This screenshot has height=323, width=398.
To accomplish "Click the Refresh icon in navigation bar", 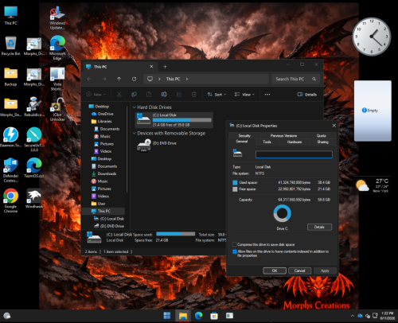I will tap(134, 79).
